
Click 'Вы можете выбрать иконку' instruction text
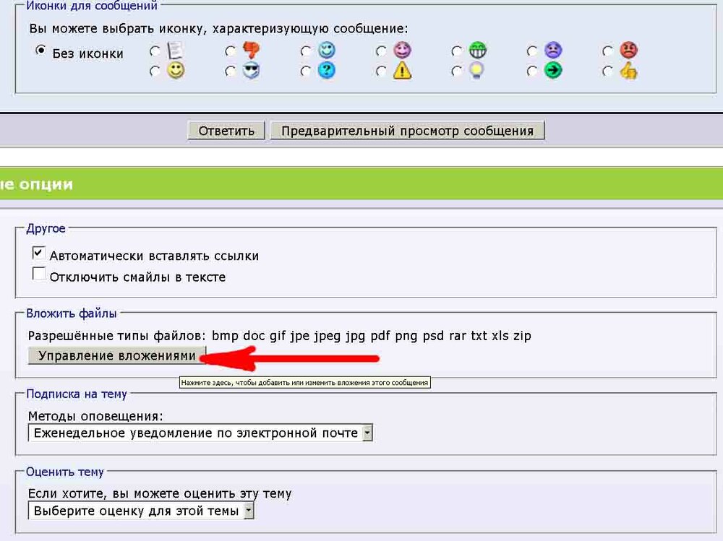(x=218, y=29)
